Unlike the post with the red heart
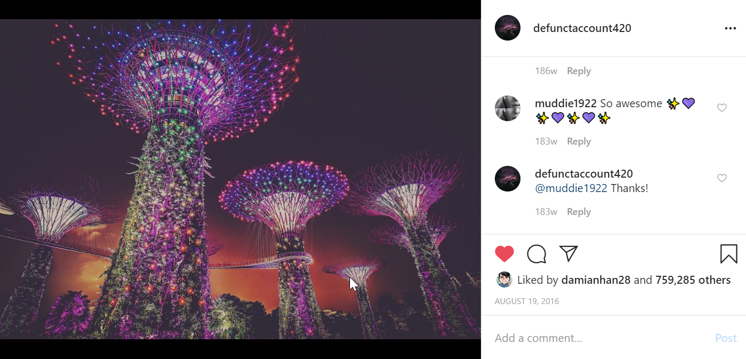The image size is (746, 359). point(504,254)
